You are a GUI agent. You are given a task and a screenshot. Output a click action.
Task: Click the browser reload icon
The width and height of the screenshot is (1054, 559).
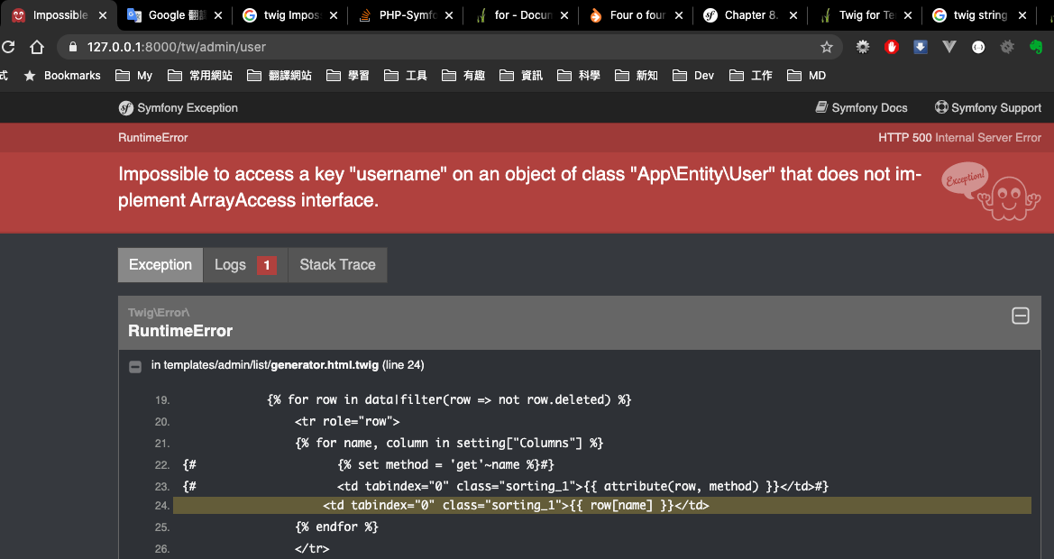coord(8,46)
